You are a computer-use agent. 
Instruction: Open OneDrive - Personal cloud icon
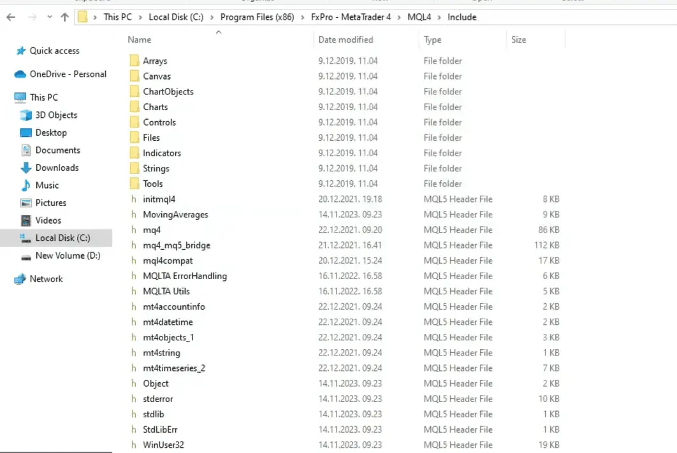point(20,75)
